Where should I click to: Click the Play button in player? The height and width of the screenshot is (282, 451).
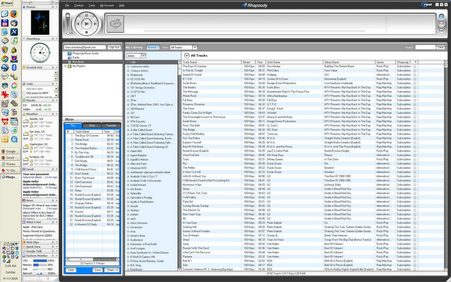coord(87,24)
